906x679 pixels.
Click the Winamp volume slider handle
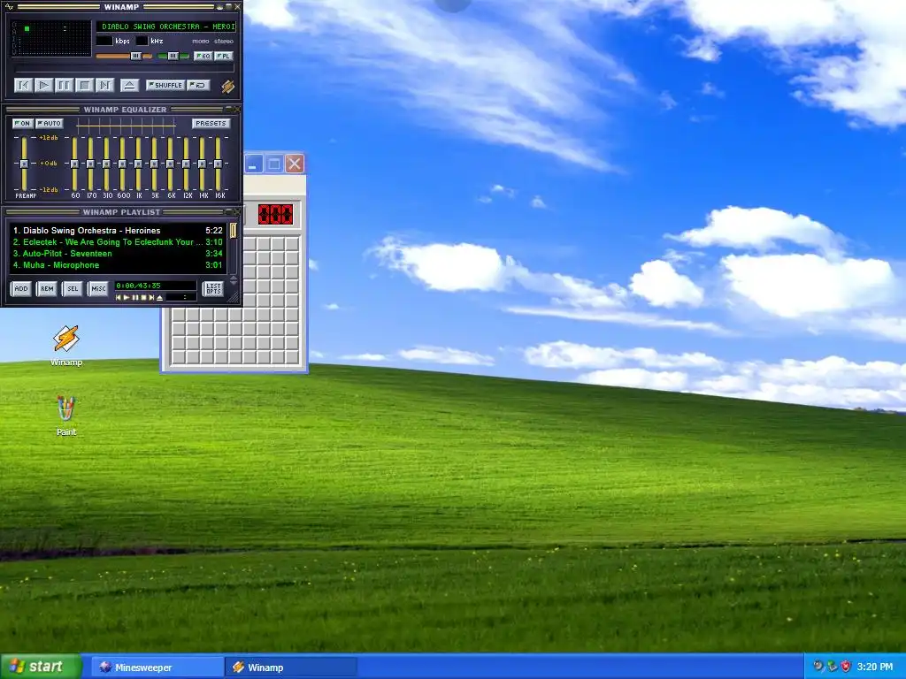(135, 56)
